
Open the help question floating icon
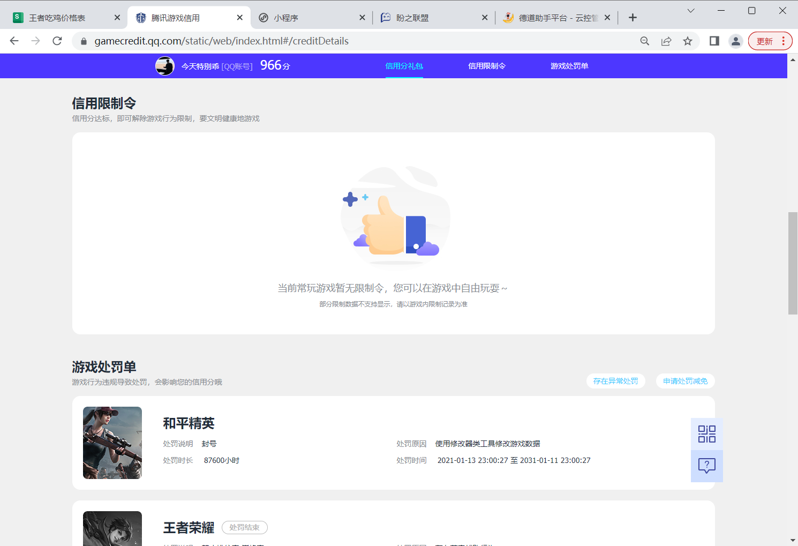click(707, 466)
